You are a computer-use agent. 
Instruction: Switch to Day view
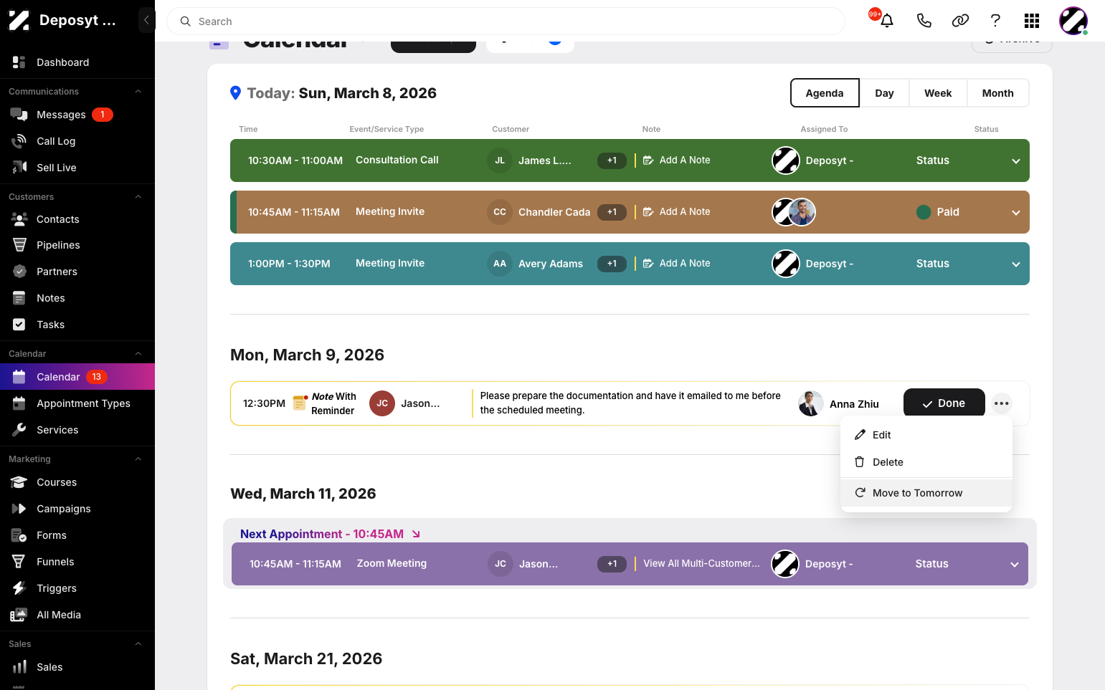click(884, 93)
